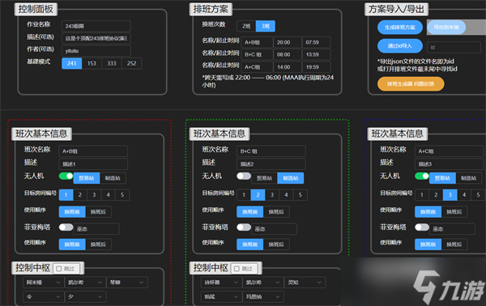The width and height of the screenshot is (486, 306).
Task: Pick target room 3 in A+B组 shift
Action: 94,195
